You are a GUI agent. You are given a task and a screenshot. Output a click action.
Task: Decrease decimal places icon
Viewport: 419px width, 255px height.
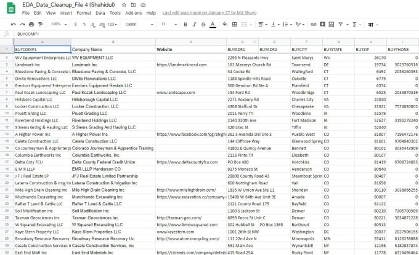pyautogui.click(x=92, y=24)
